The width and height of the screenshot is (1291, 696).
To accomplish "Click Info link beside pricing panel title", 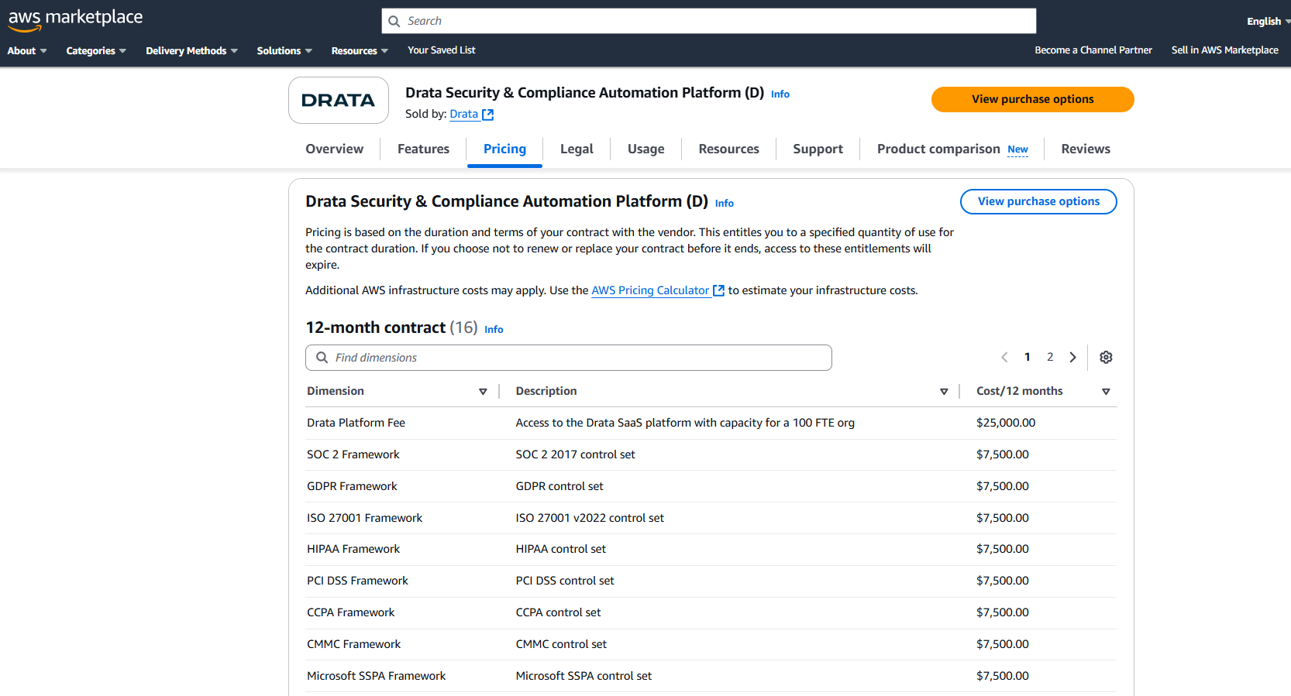I will pyautogui.click(x=725, y=204).
